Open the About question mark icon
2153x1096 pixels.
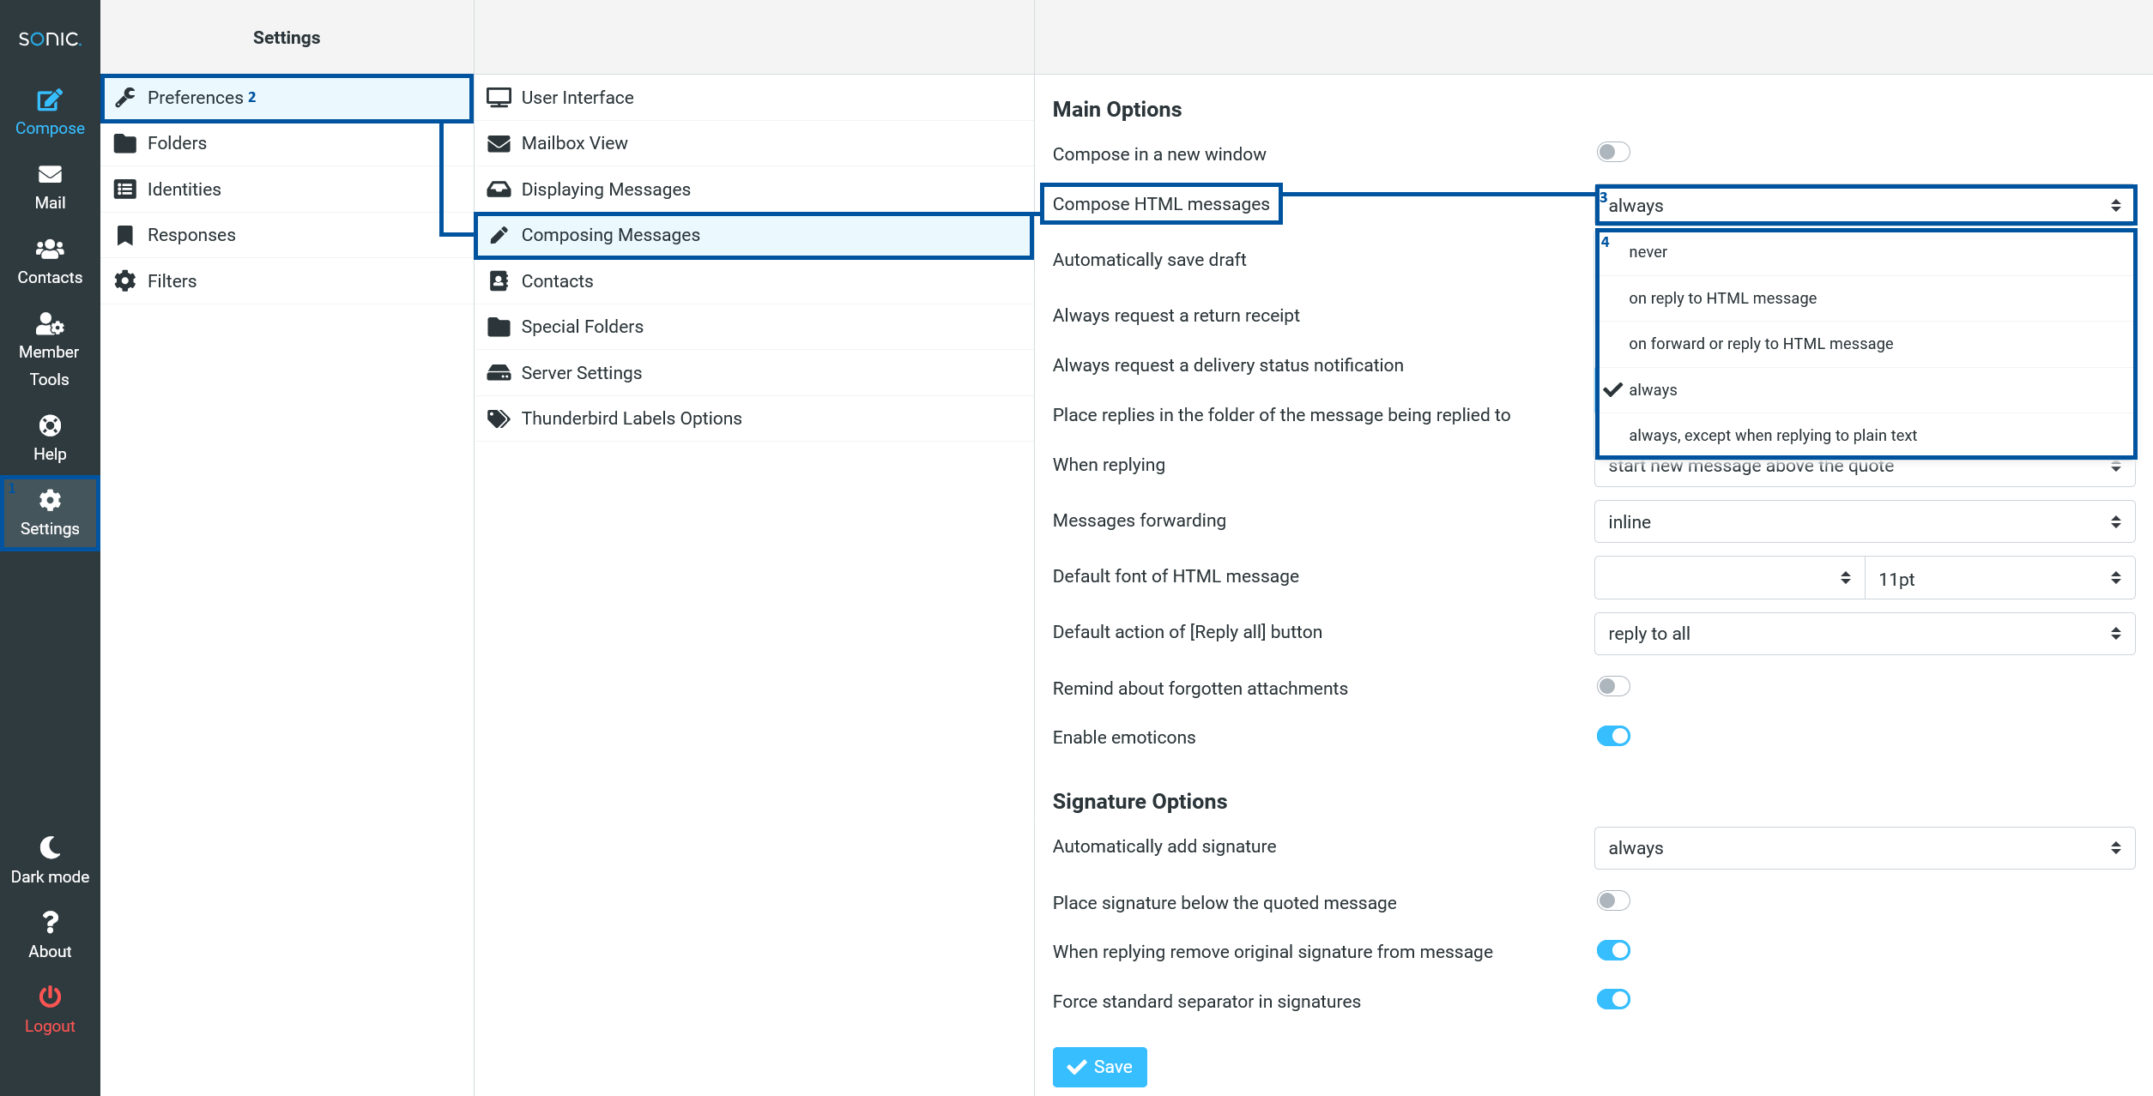pos(50,922)
